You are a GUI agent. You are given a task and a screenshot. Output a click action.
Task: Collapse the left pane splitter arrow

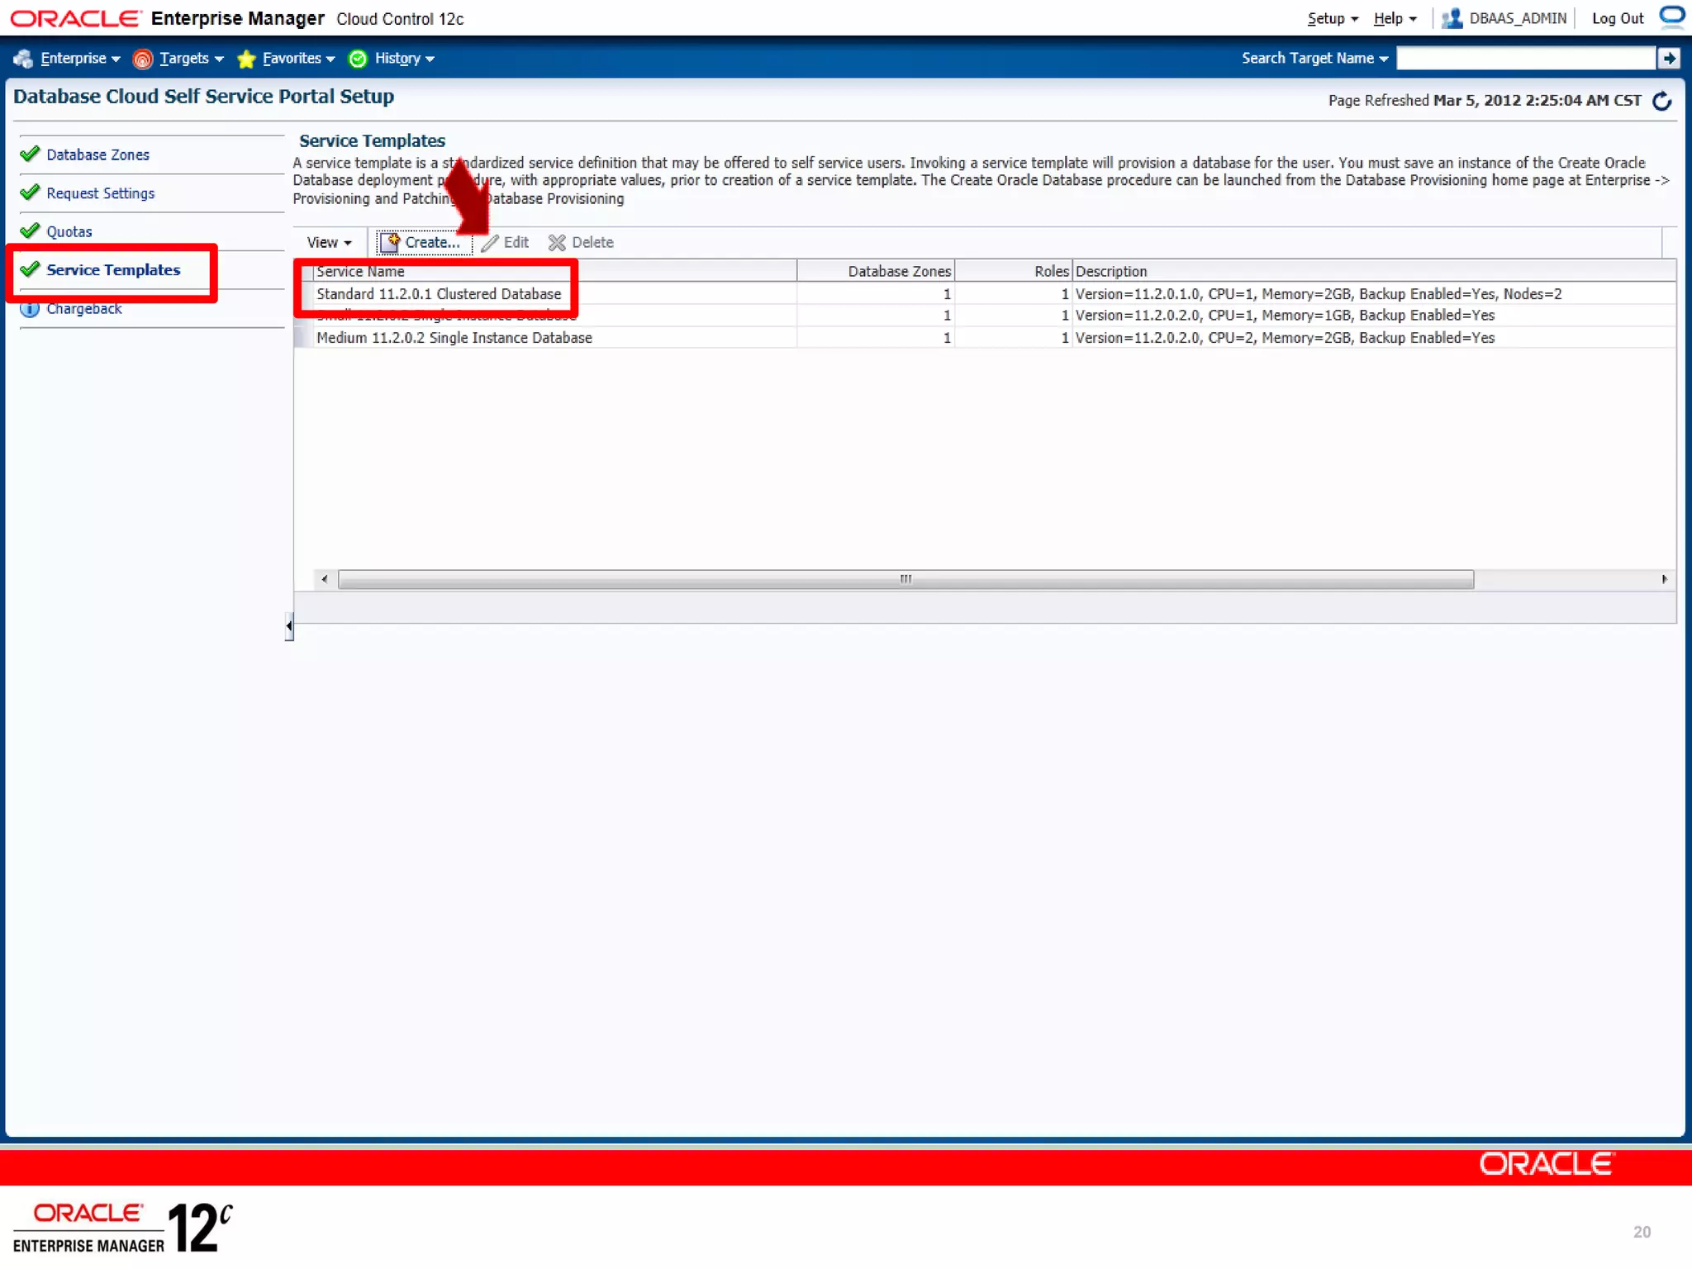click(288, 626)
